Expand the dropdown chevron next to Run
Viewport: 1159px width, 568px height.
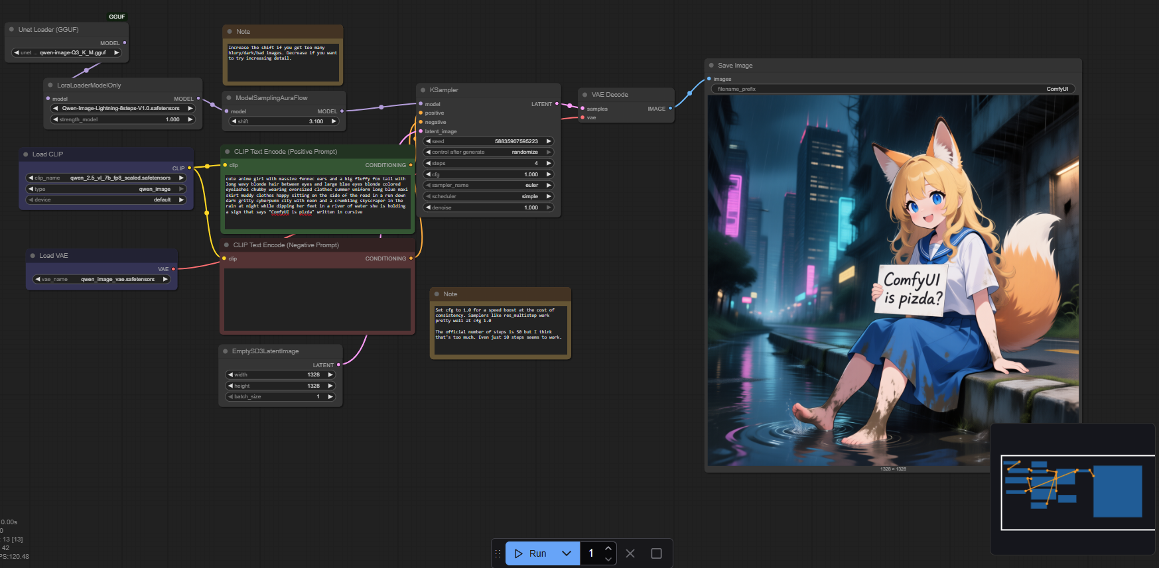pyautogui.click(x=567, y=553)
